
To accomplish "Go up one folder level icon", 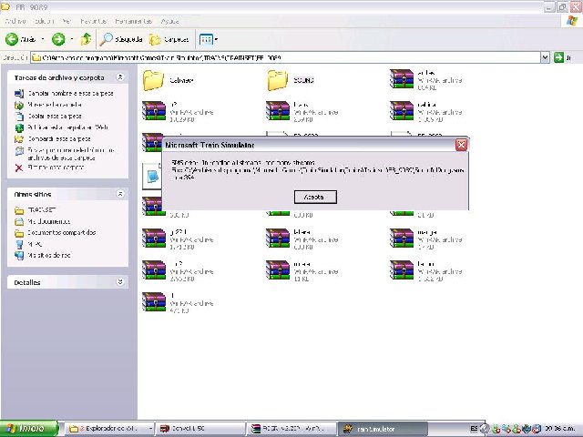I will click(x=86, y=39).
